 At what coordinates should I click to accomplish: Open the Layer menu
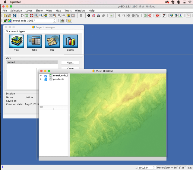29,11
